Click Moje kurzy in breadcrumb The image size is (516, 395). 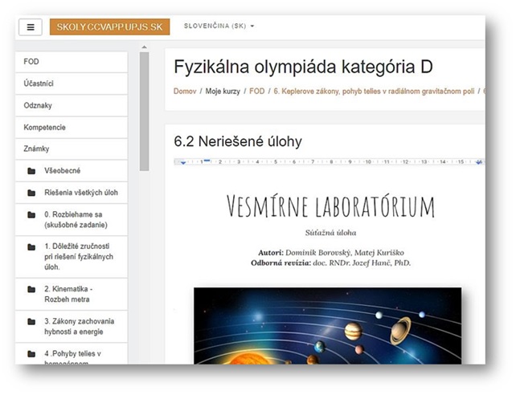pos(223,92)
